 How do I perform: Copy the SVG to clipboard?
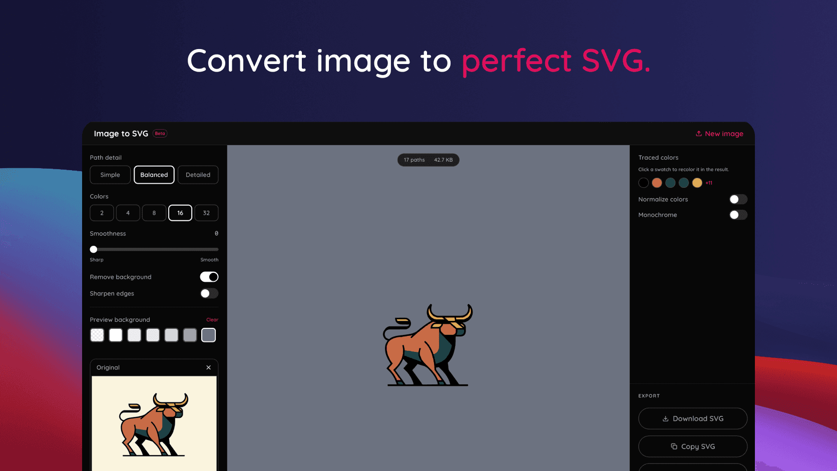693,446
